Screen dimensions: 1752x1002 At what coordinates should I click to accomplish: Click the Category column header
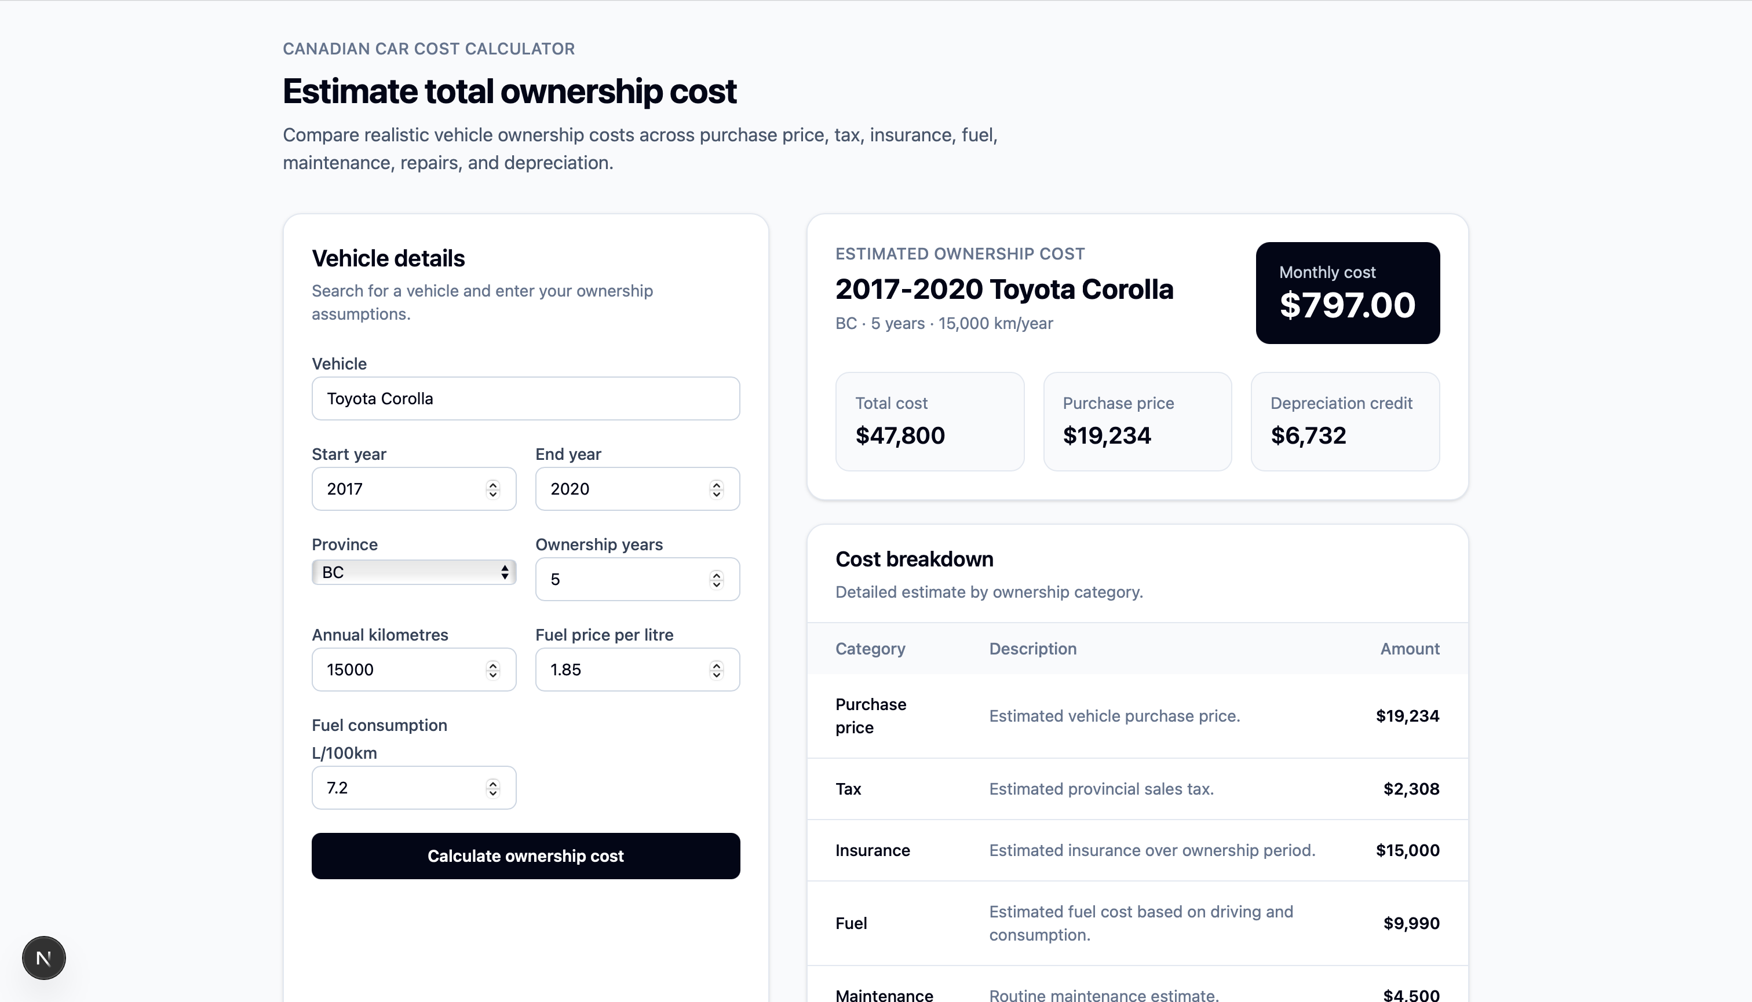(x=870, y=648)
